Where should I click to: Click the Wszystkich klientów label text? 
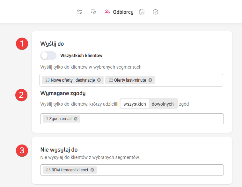81,56
